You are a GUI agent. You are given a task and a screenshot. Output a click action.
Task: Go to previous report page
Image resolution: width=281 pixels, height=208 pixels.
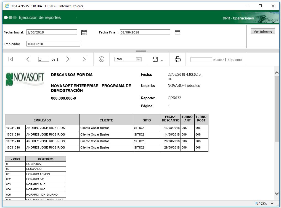tap(28, 59)
